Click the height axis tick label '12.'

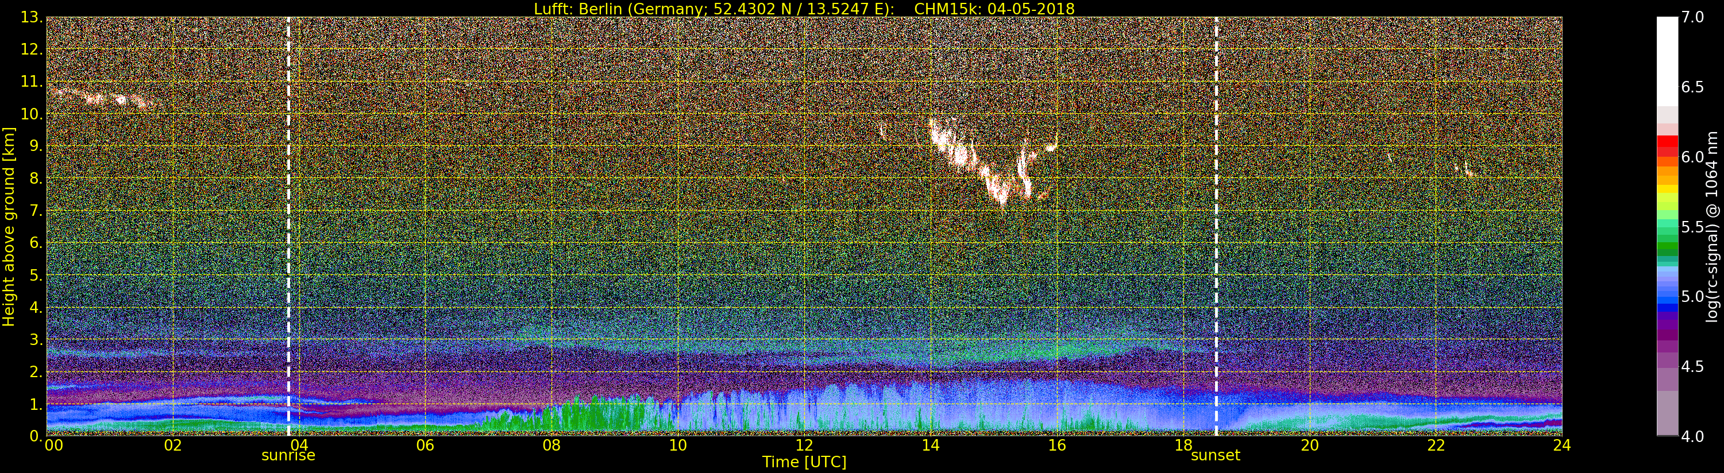(32, 49)
